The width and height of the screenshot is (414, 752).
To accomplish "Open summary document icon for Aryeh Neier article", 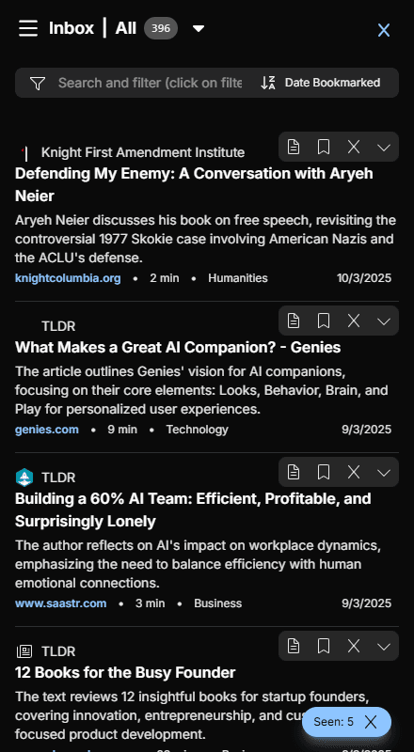I will point(294,147).
